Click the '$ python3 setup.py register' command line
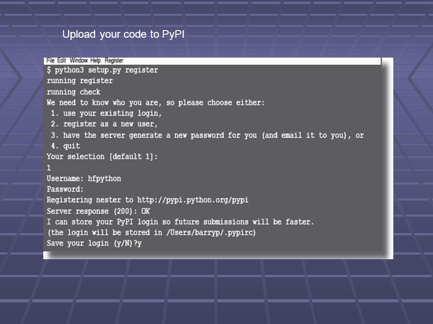This screenshot has width=433, height=324. pos(102,70)
